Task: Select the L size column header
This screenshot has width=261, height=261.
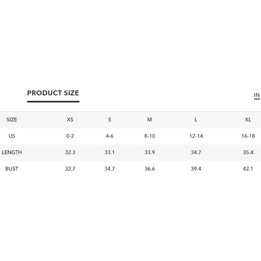Action: coord(196,120)
